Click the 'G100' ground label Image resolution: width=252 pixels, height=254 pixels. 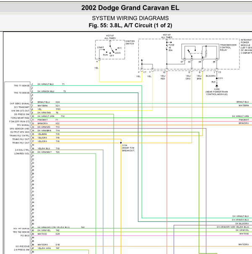click(217, 89)
